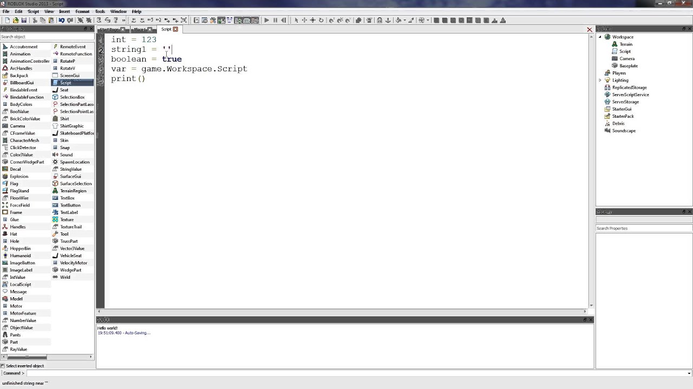The width and height of the screenshot is (693, 389).
Task: Select Terrain in the Explorer
Action: (x=626, y=44)
